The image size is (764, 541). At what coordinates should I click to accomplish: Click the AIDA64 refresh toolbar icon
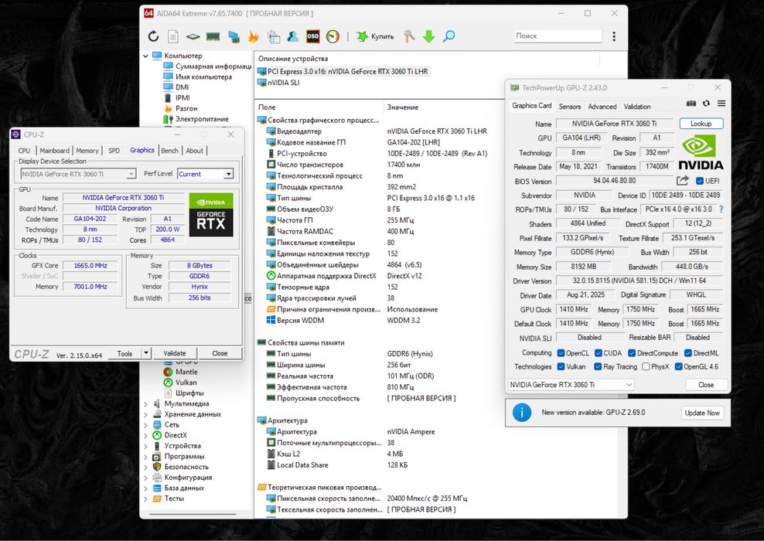[153, 36]
